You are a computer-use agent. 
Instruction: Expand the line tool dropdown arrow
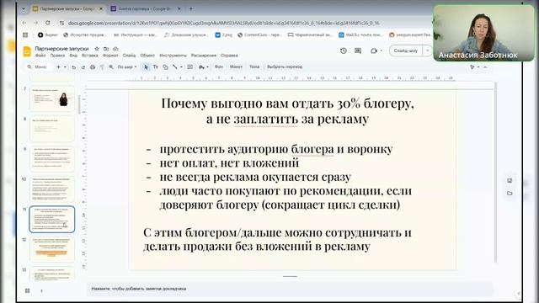(x=181, y=67)
